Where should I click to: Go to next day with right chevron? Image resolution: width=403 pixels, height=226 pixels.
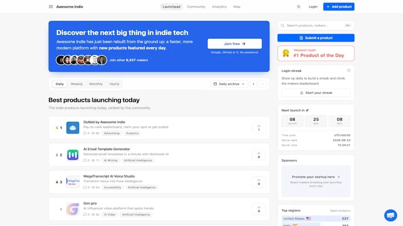point(263,84)
